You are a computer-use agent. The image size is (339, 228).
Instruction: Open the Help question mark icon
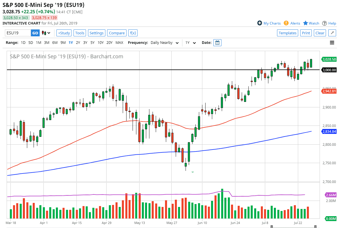pos(325,23)
